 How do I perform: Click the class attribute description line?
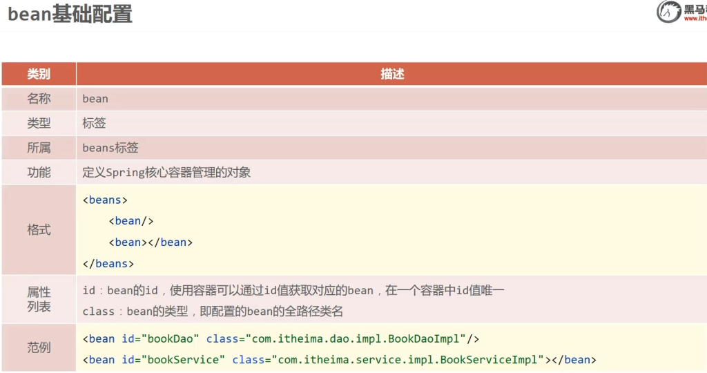[213, 312]
